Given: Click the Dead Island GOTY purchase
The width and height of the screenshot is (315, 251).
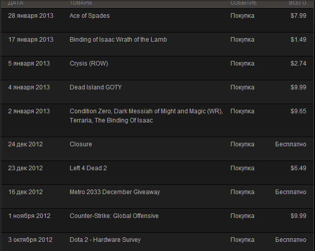Looking at the screenshot, I should click(157, 92).
